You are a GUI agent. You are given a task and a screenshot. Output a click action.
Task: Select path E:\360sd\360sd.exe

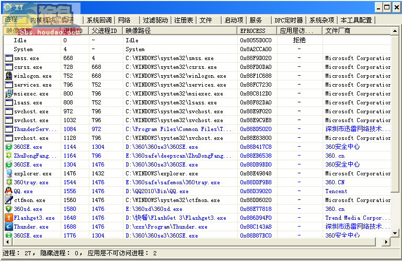[x=154, y=209]
